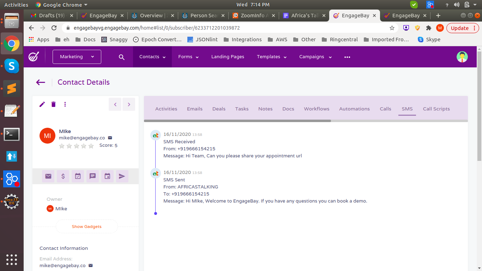Switch to the Tasks tab

pyautogui.click(x=242, y=109)
